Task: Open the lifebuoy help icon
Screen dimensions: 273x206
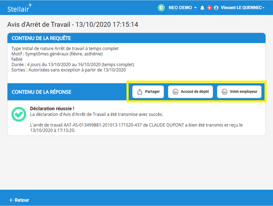Action: click(x=209, y=8)
